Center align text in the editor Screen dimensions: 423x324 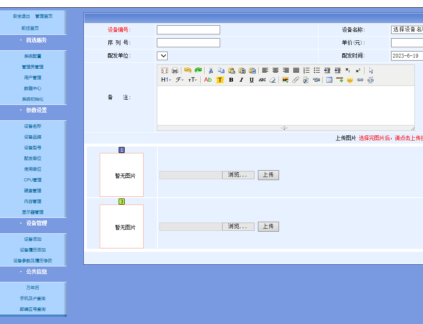coord(276,70)
